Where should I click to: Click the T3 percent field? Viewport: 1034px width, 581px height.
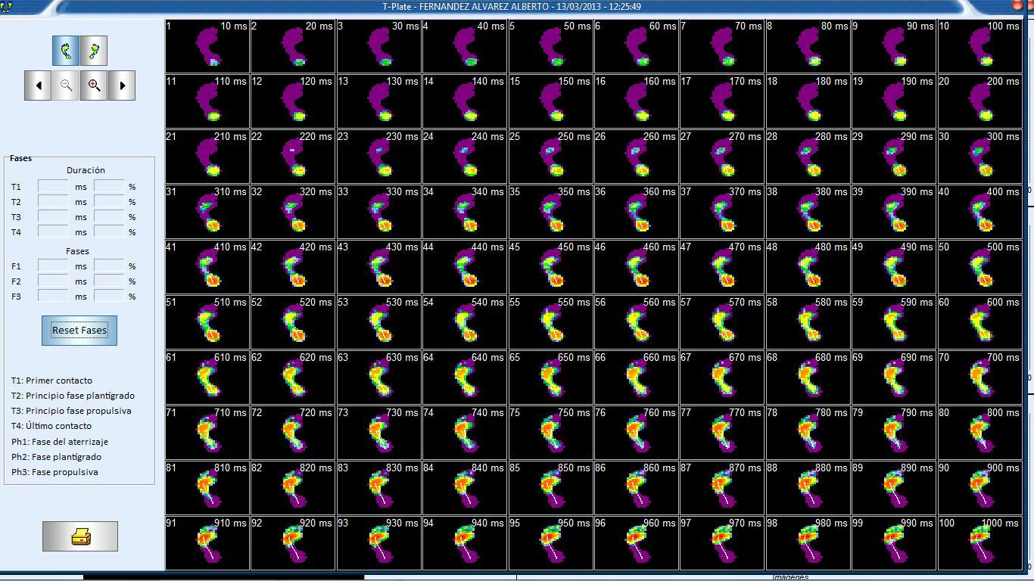click(x=110, y=217)
